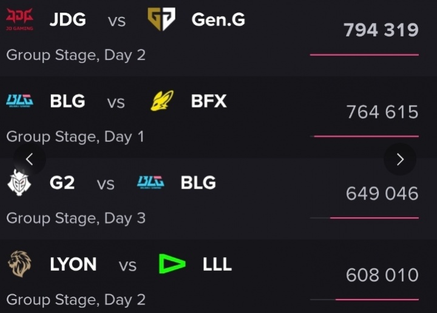
Task: Click the 794 319 viewers count
Action: (x=381, y=30)
